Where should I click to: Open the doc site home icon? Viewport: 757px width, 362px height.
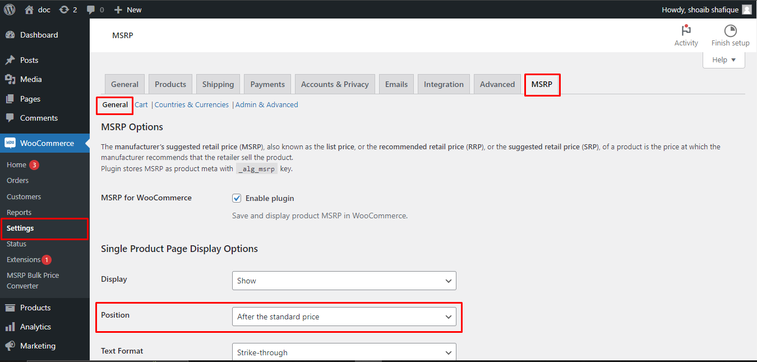tap(29, 10)
